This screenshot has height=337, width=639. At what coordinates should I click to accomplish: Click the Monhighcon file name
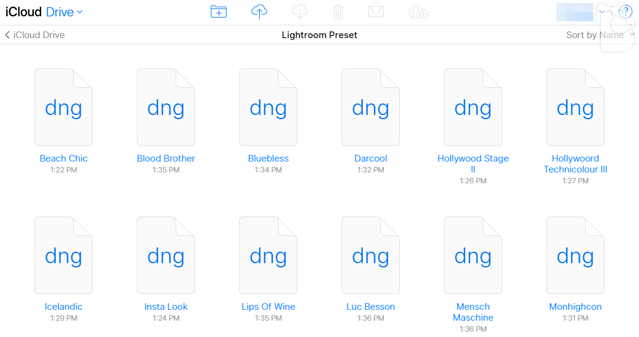pos(575,307)
